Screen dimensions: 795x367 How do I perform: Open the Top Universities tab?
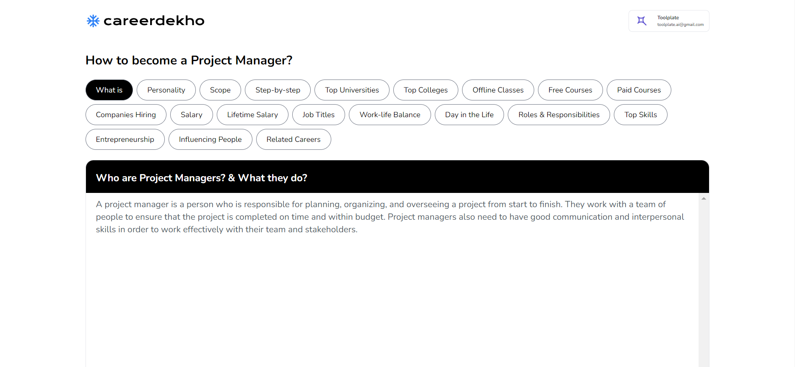coord(352,90)
